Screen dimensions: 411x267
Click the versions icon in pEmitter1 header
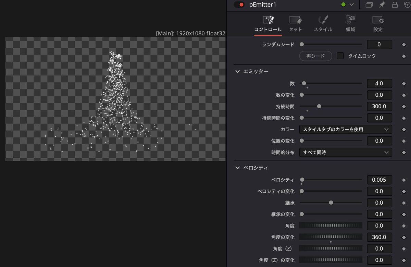369,5
